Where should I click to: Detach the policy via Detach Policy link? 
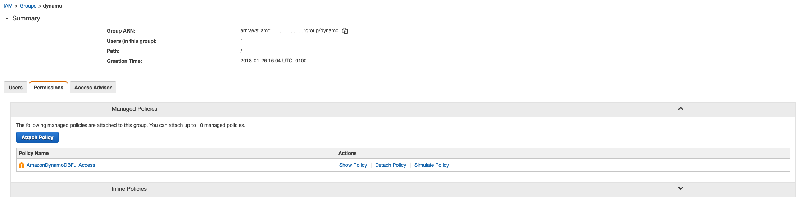tap(390, 165)
